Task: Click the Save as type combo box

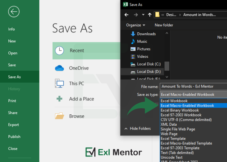Action: tap(193, 95)
